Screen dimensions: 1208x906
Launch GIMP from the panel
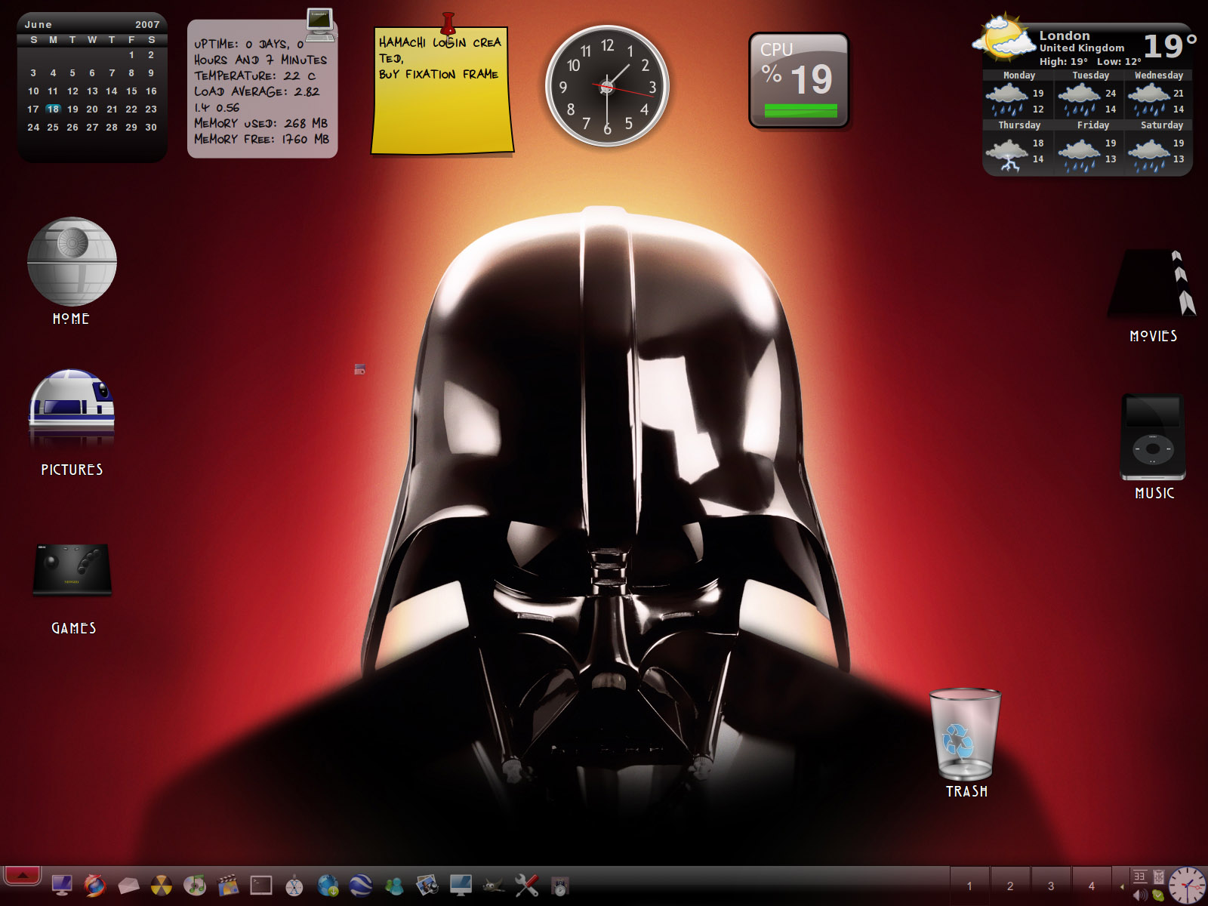(494, 885)
